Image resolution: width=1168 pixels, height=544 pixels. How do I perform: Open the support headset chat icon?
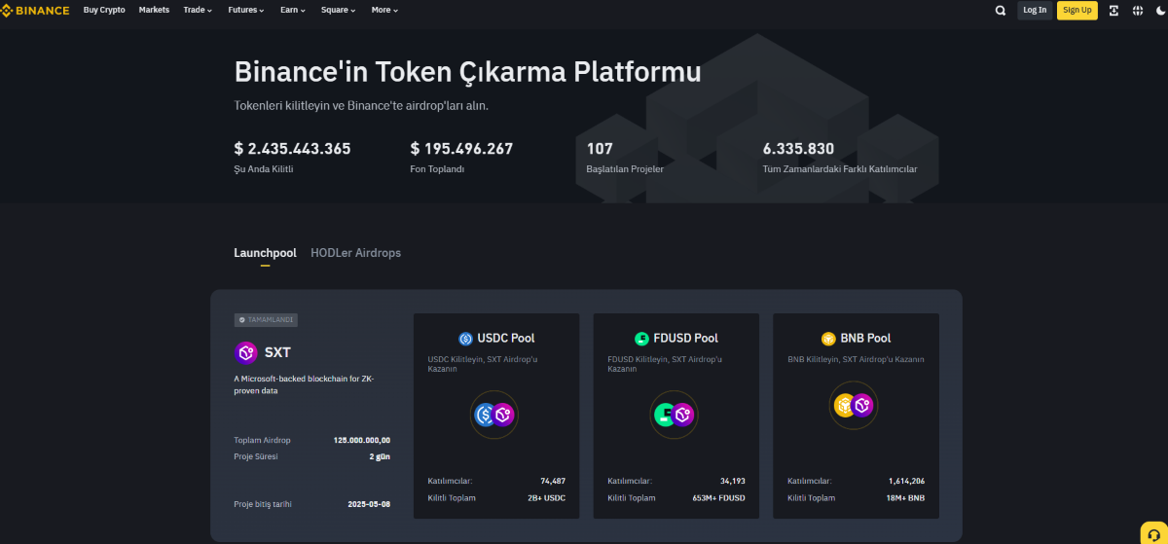click(1153, 533)
